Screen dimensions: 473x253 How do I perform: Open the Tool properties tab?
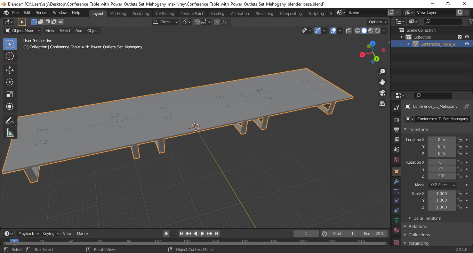coord(396,108)
